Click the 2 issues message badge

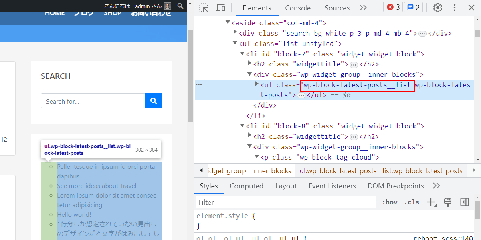pyautogui.click(x=413, y=7)
